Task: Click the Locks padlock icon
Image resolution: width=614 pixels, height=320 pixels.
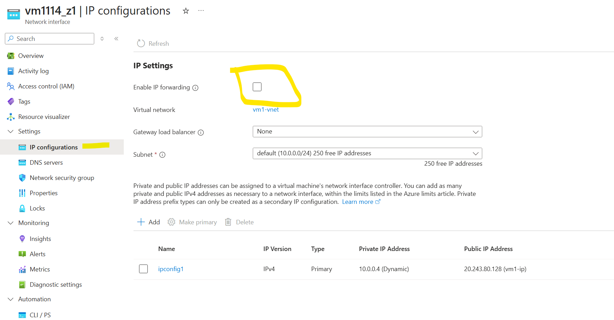Action: (22, 208)
